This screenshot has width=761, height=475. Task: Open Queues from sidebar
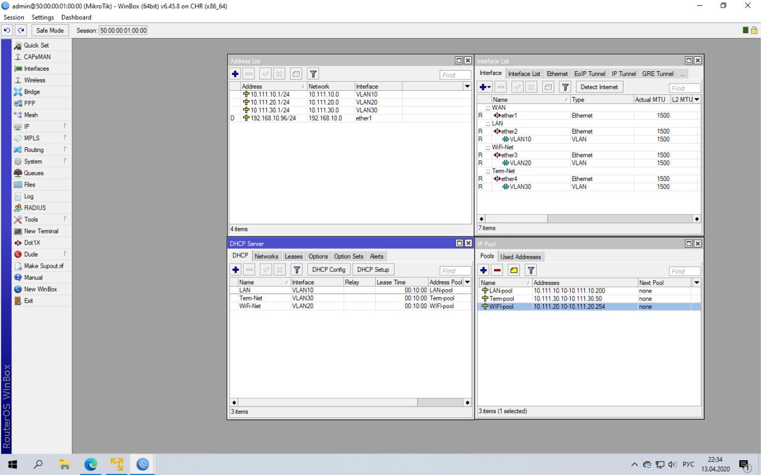point(34,173)
